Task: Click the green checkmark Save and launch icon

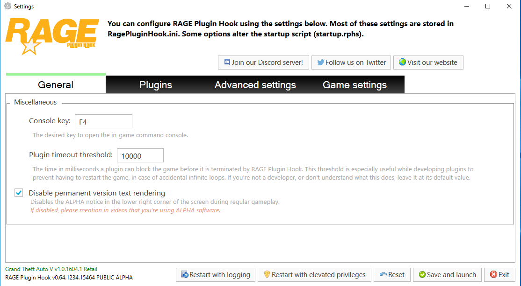Action: (x=422, y=275)
